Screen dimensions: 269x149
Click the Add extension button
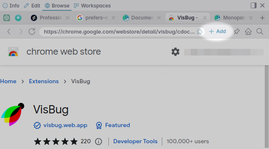(x=218, y=31)
